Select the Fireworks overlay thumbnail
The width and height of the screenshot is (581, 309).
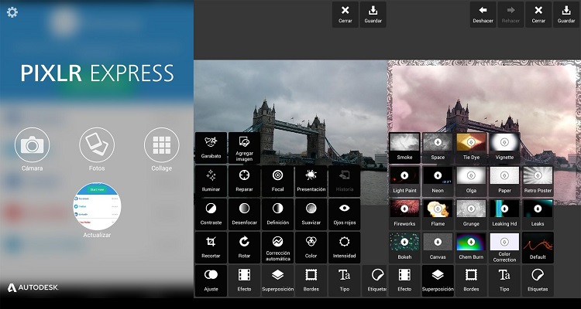[x=404, y=214]
